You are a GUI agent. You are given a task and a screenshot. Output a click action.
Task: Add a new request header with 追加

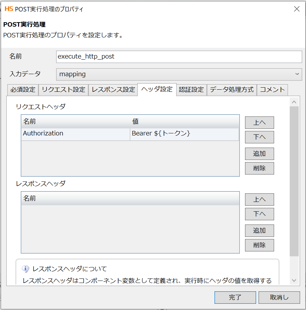(x=259, y=153)
